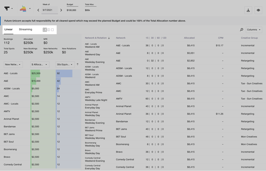Expand the dropdown caret beside the unicorn avatar
Screen dimensions: 266x171
pos(30,9)
